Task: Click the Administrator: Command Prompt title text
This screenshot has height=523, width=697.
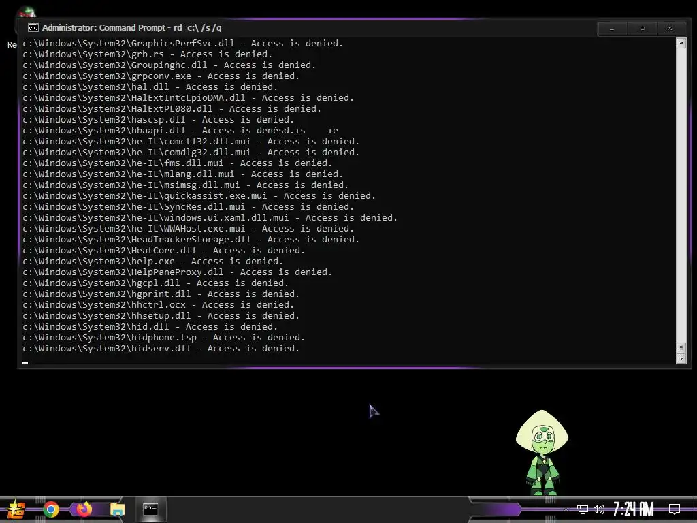Action: click(131, 27)
